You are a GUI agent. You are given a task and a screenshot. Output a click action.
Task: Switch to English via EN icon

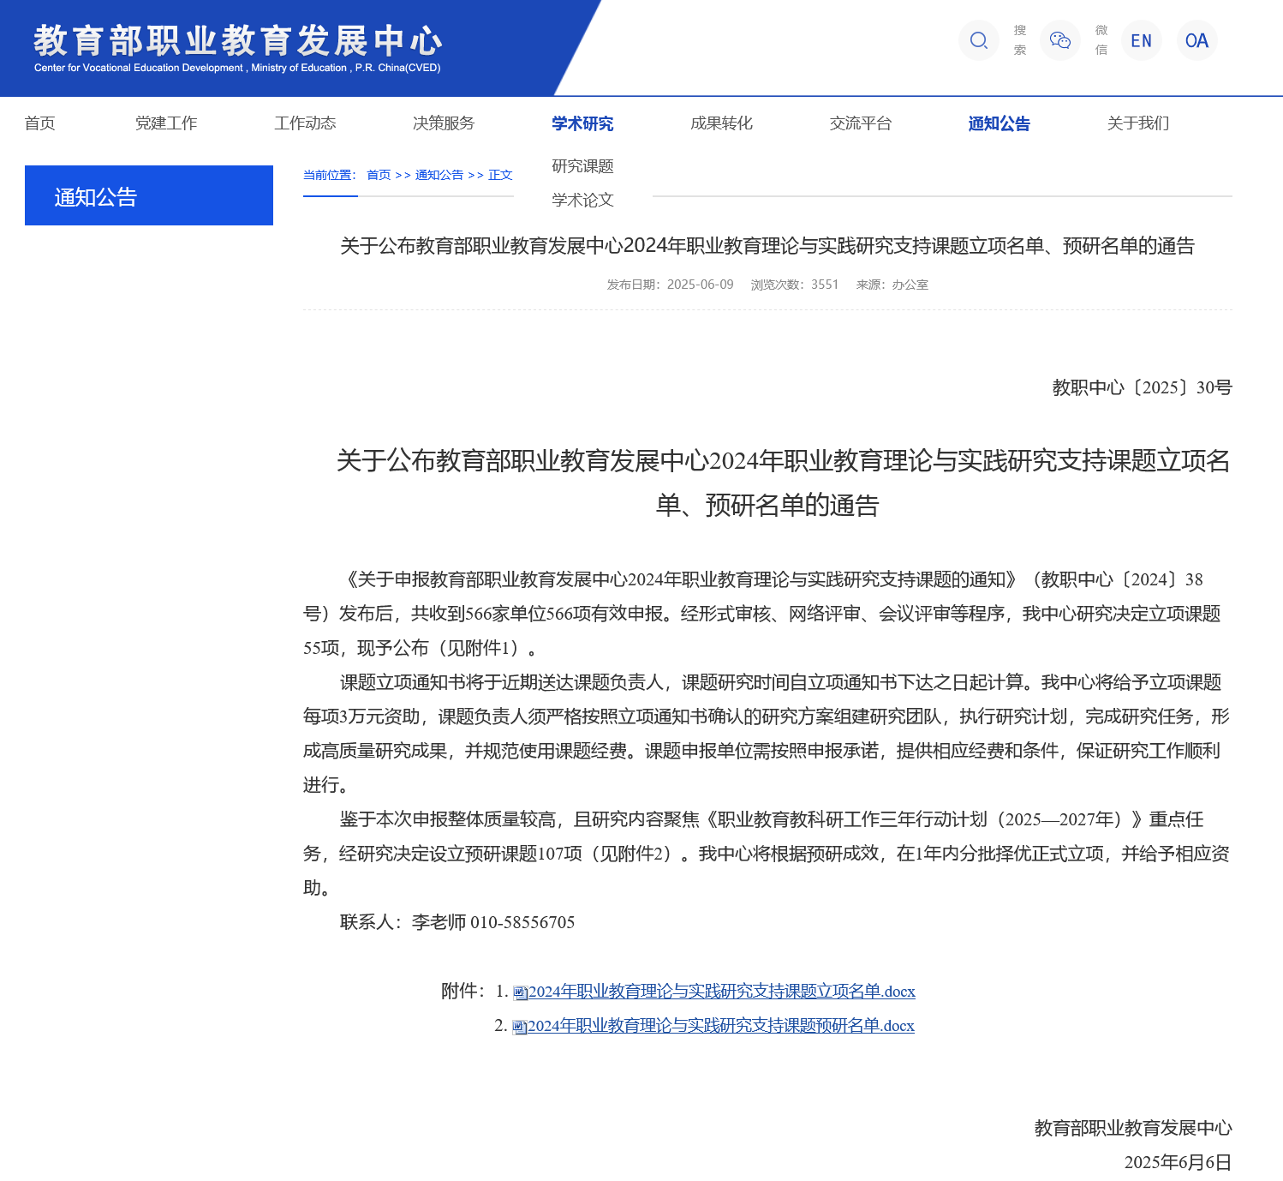[x=1141, y=40]
